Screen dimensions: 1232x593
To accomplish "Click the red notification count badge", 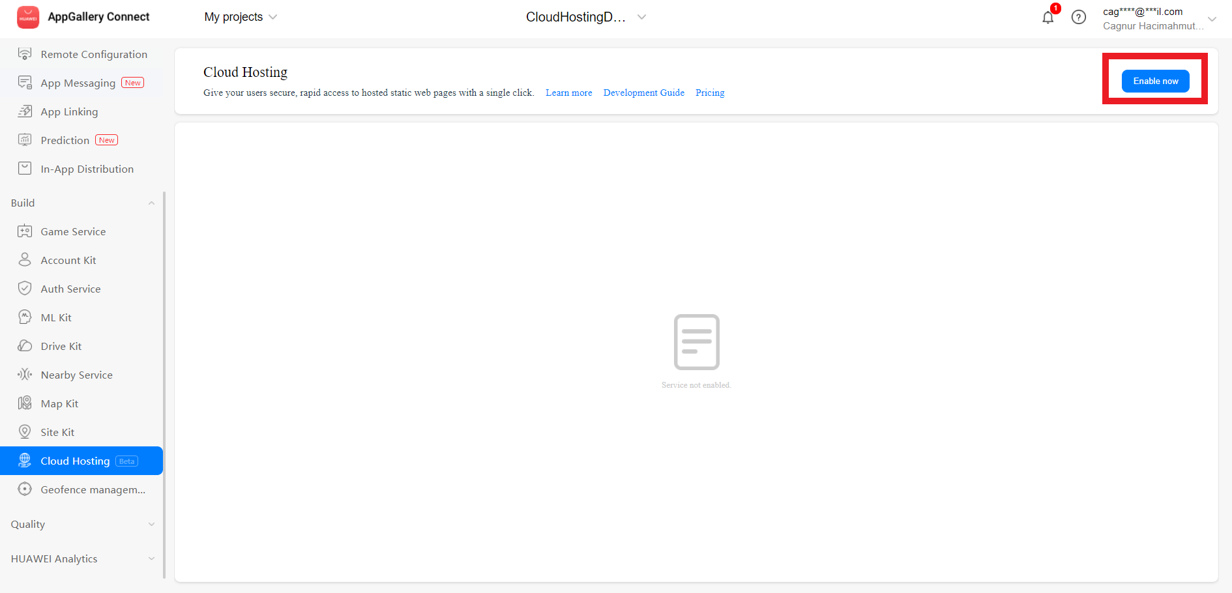I will 1055,8.
